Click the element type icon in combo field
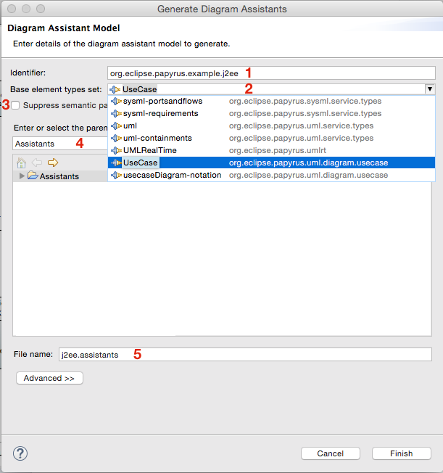The image size is (443, 473). pyautogui.click(x=115, y=89)
